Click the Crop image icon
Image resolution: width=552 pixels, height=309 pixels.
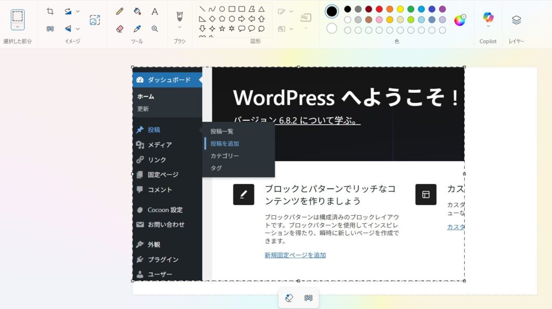click(50, 11)
